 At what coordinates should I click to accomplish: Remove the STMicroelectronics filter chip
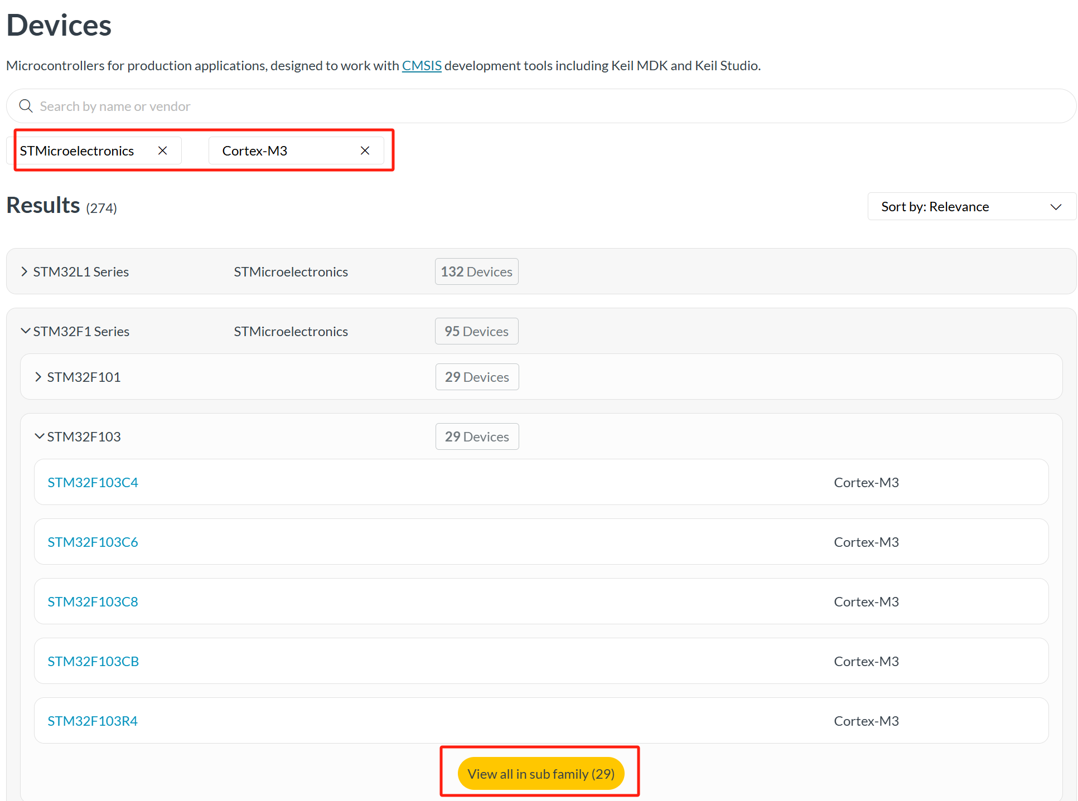click(x=162, y=151)
